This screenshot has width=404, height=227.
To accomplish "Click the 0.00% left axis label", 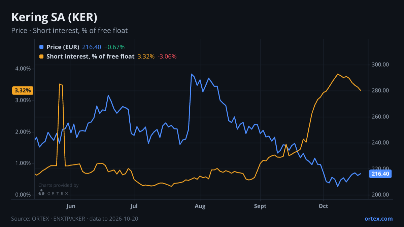I will [x=23, y=195].
